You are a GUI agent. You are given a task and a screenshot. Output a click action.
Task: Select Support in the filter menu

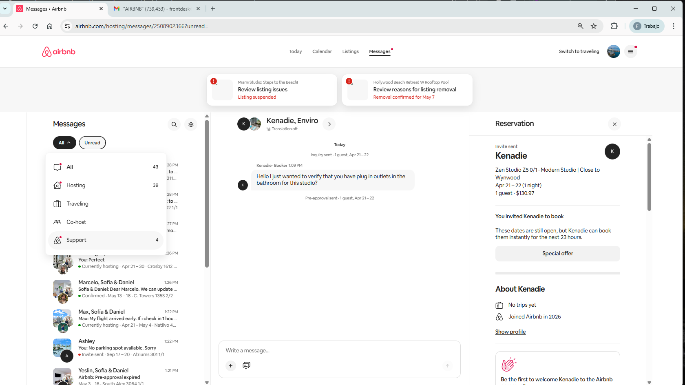click(x=106, y=240)
